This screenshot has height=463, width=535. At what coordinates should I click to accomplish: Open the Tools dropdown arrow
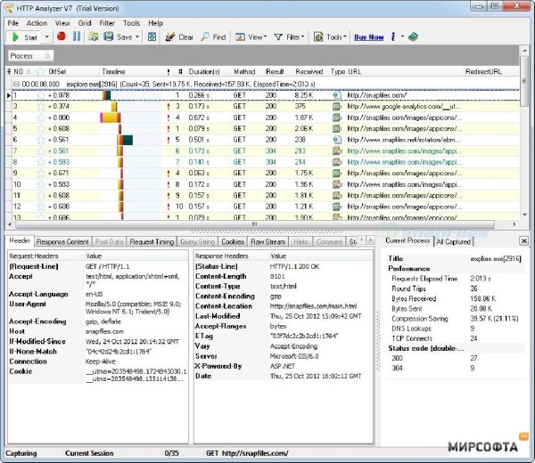344,37
